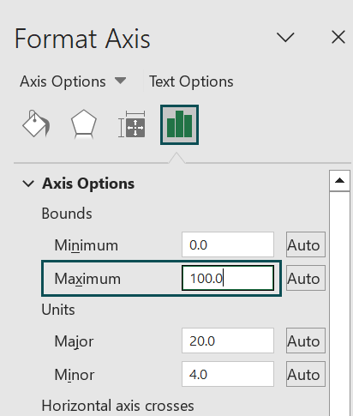This screenshot has width=353, height=416.
Task: Click into the Minor units field
Action: point(228,374)
